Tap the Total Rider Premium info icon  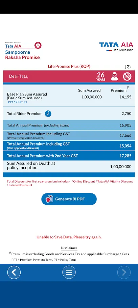pyautogui.click(x=48, y=114)
